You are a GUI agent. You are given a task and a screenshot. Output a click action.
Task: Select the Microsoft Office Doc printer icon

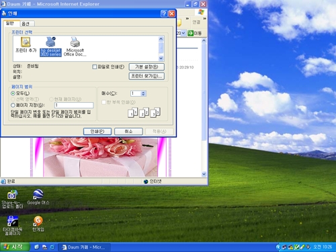[x=75, y=46]
